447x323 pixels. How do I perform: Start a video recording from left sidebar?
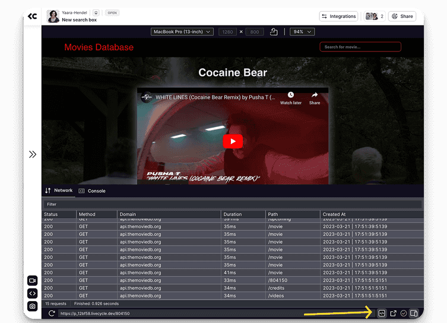[33, 280]
